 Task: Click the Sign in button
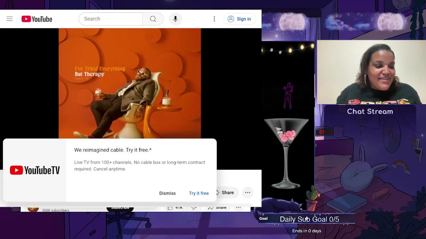click(x=240, y=19)
